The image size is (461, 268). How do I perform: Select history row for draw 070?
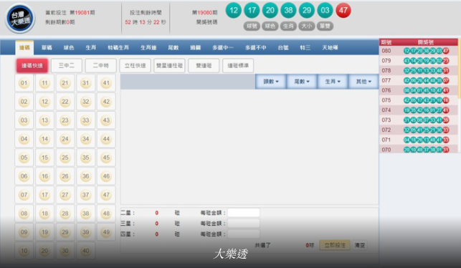pyautogui.click(x=419, y=150)
